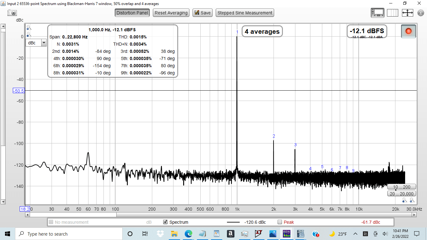This screenshot has height=240, width=427.
Task: Open Dropbox from the taskbar
Action: coord(160,234)
